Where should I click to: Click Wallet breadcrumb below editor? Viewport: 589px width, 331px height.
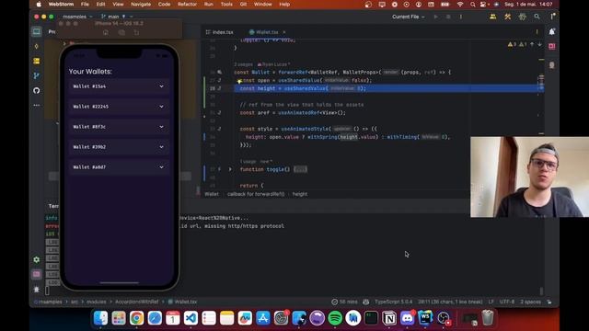pos(212,194)
